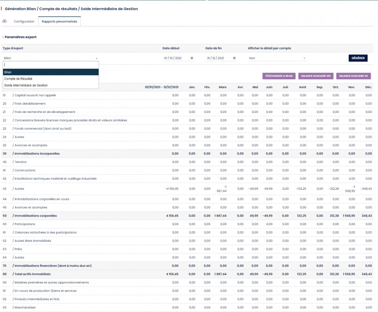
Task: Click the Mars column header
Action: (x=222, y=87)
